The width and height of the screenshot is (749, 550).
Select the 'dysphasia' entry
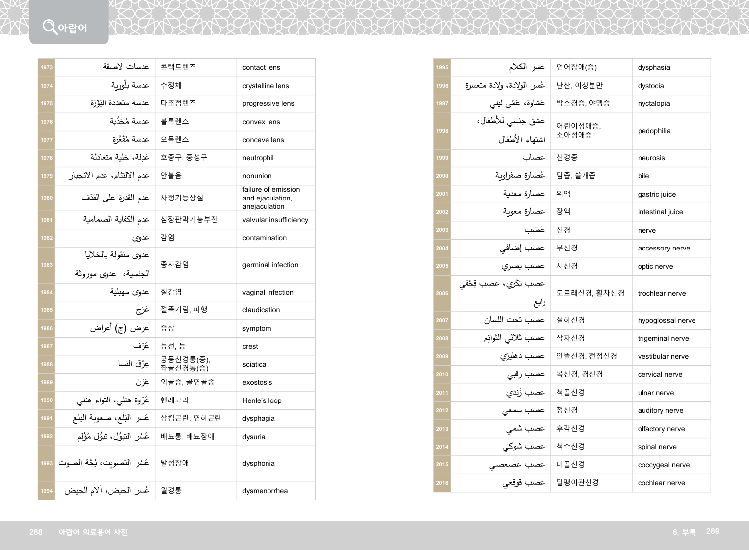[x=653, y=67]
